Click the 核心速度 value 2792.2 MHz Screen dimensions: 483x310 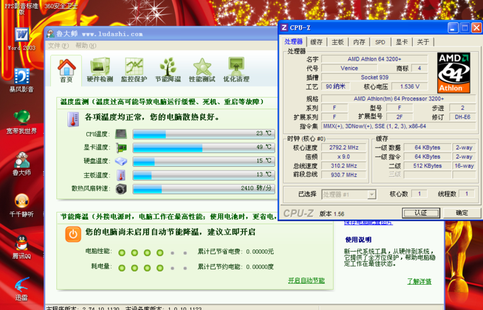[343, 148]
